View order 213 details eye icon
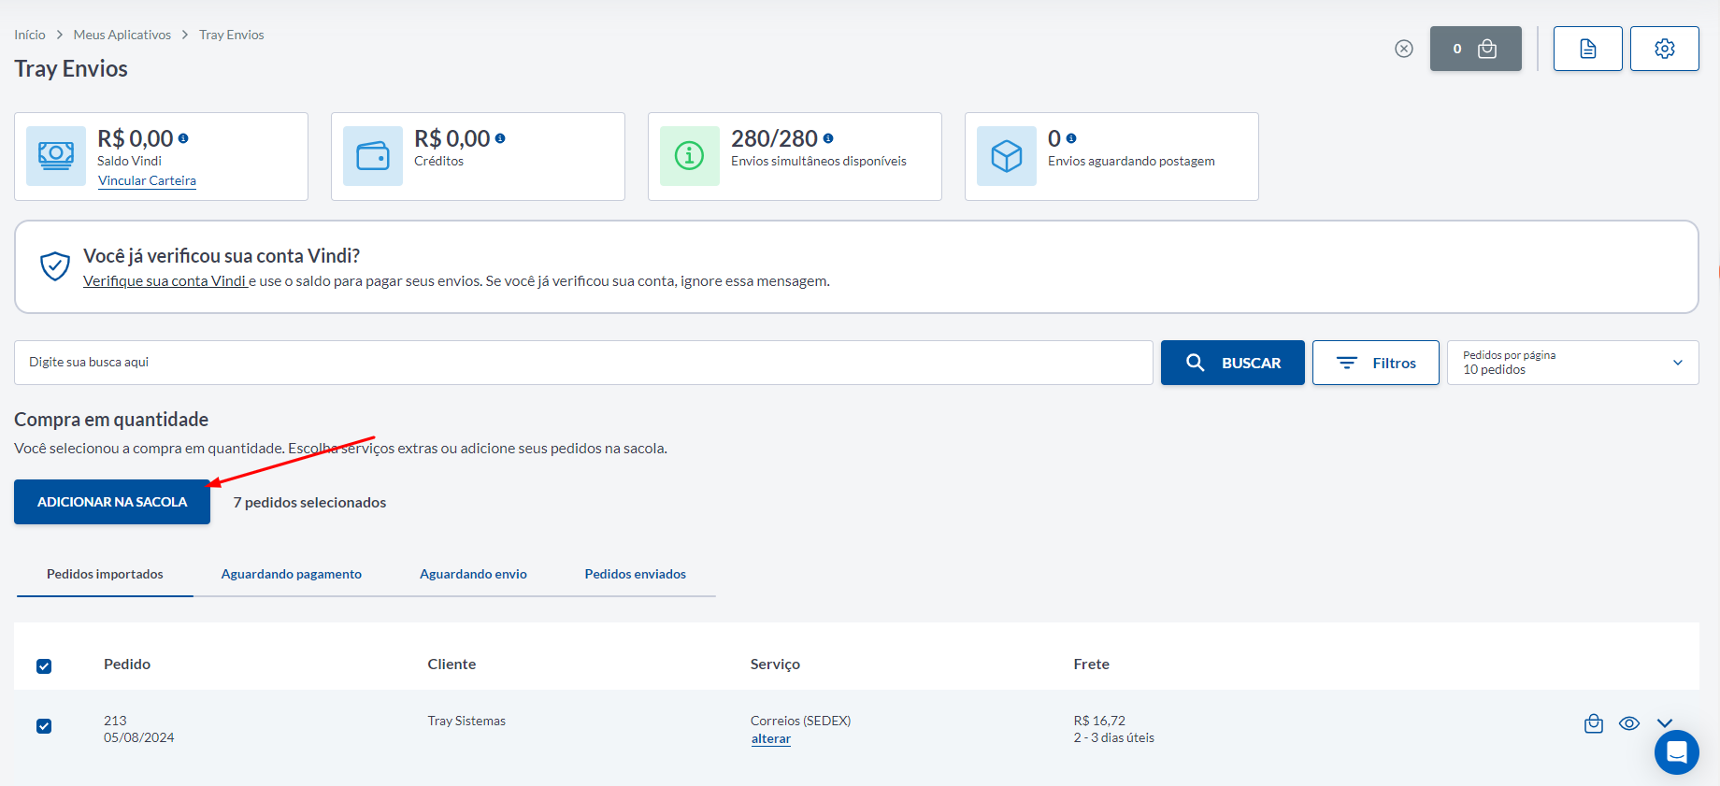The height and width of the screenshot is (786, 1720). point(1629,723)
